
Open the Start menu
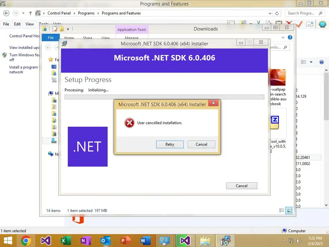[8, 241]
